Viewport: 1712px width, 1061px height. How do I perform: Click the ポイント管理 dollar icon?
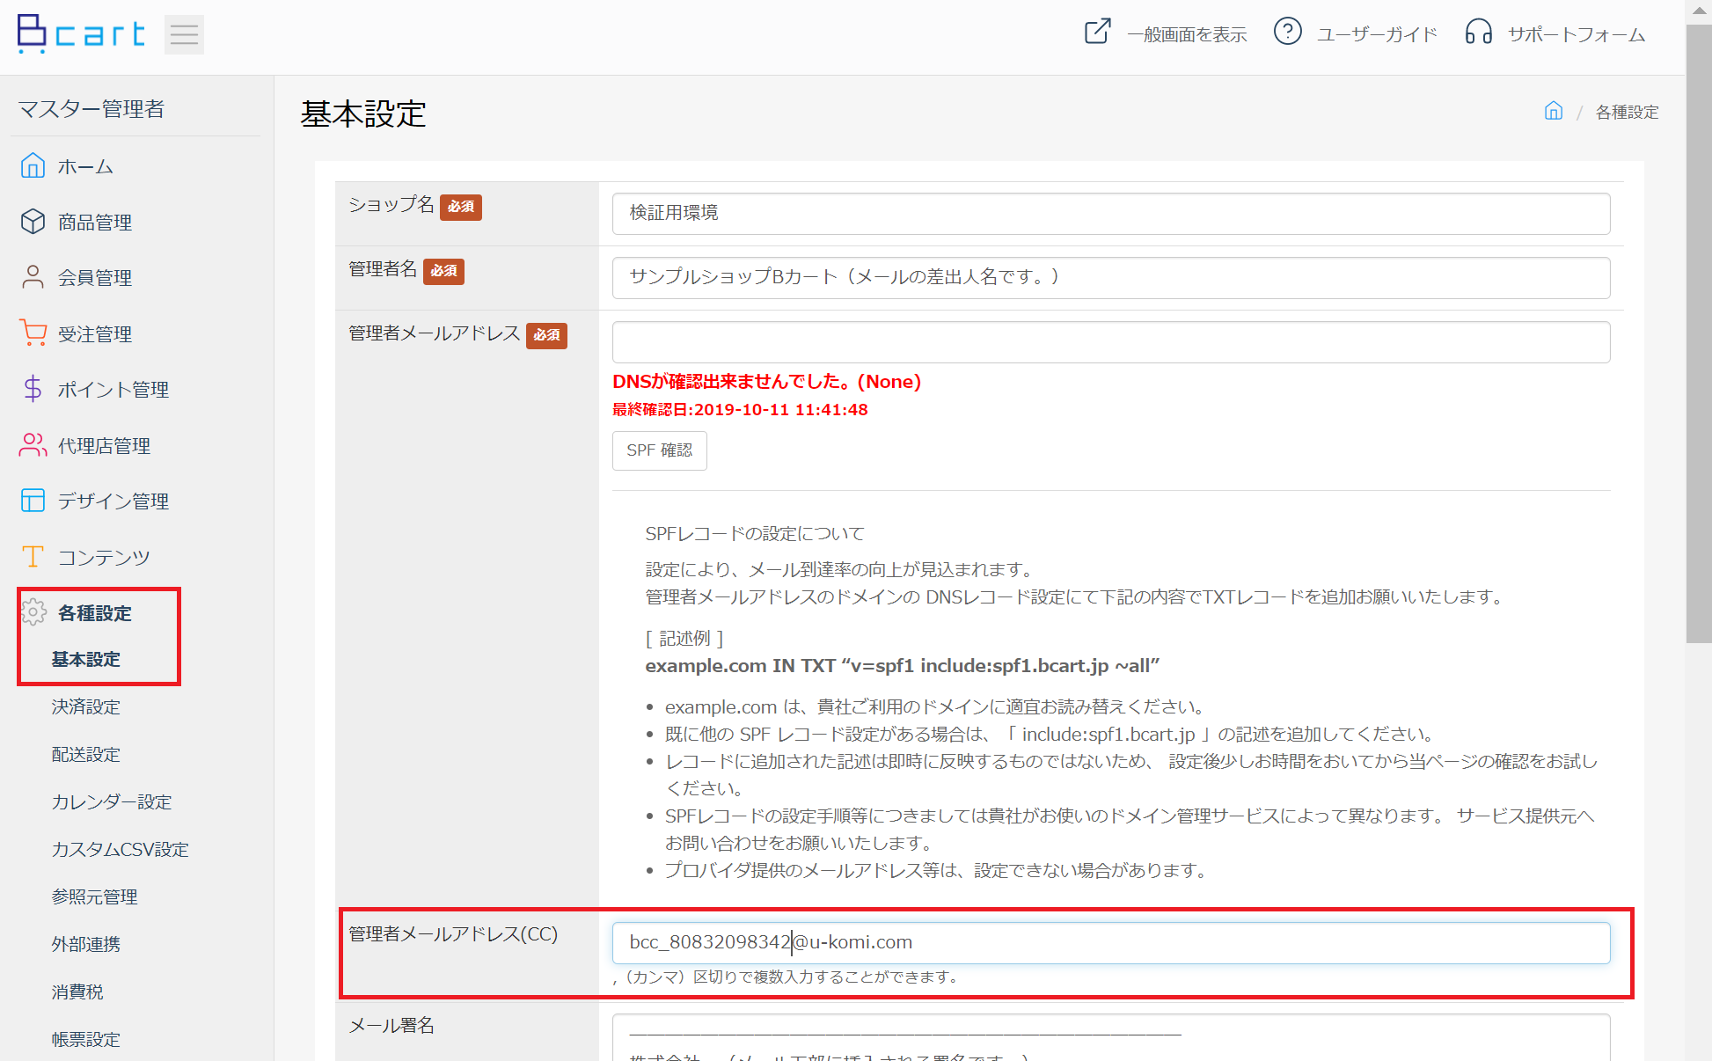point(33,389)
